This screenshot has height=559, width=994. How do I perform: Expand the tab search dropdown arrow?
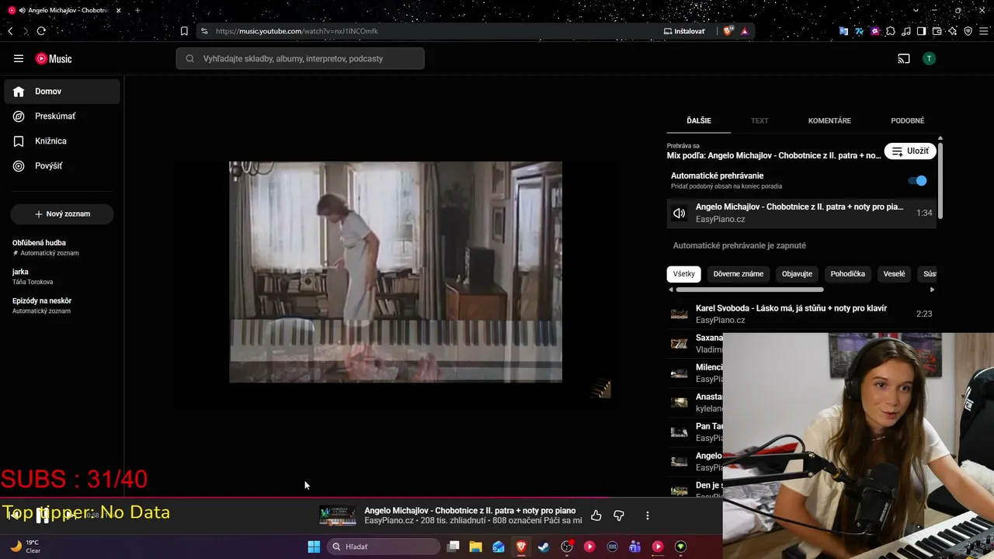(916, 10)
